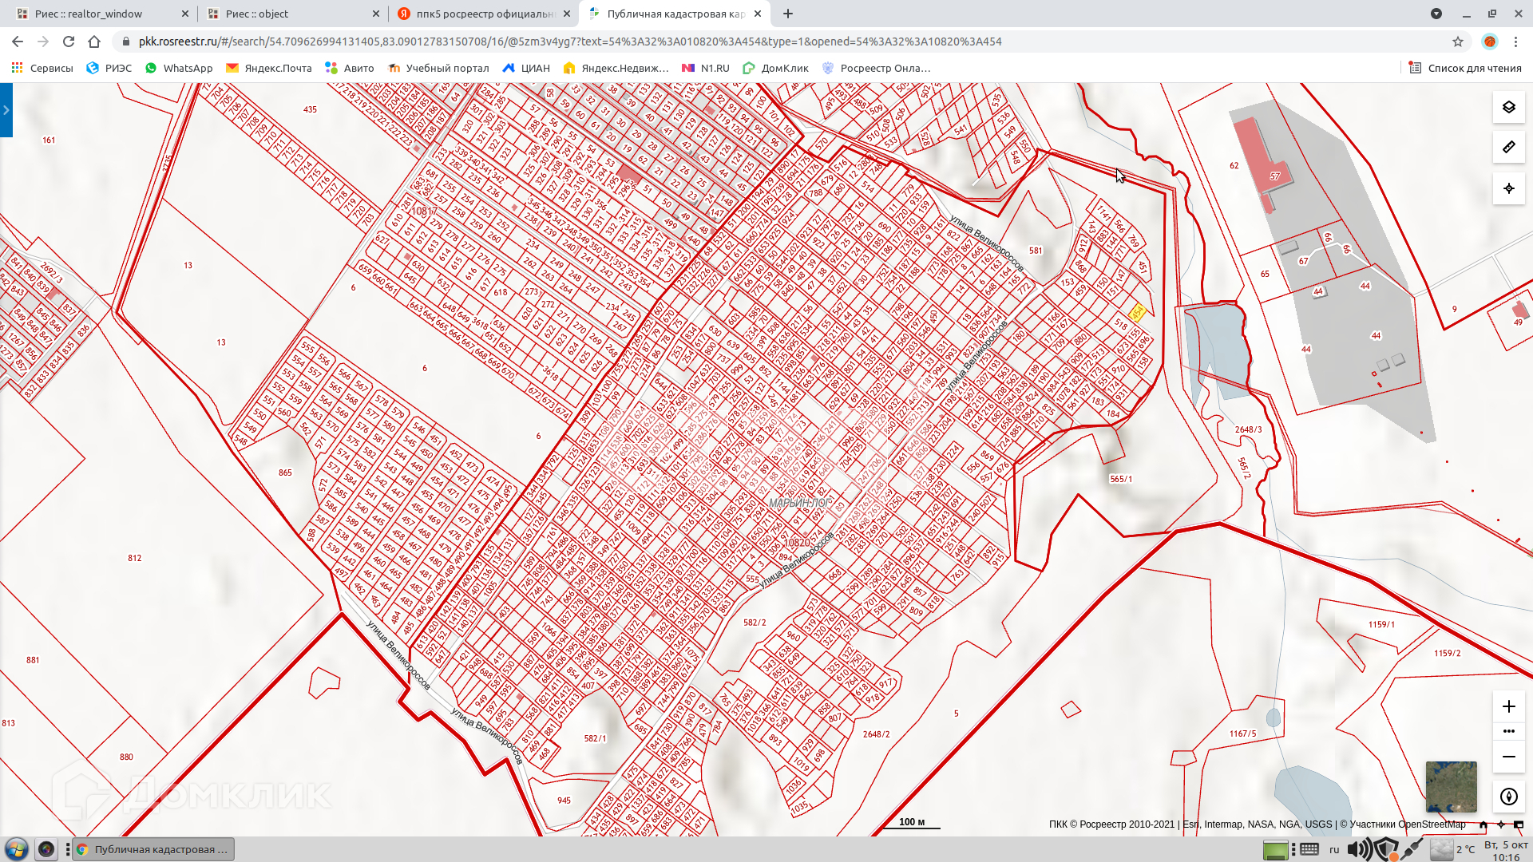Expand the left search sidebar
This screenshot has width=1533, height=862.
coord(6,110)
